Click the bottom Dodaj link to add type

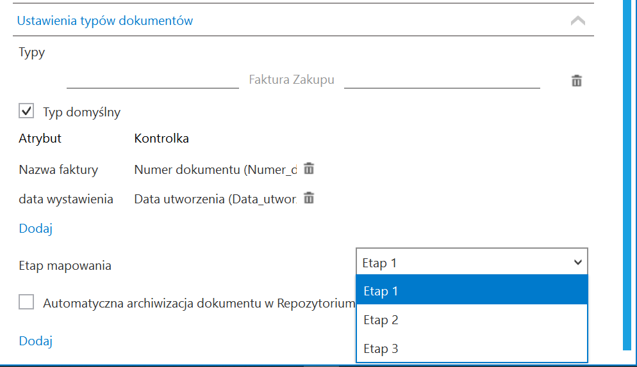36,341
